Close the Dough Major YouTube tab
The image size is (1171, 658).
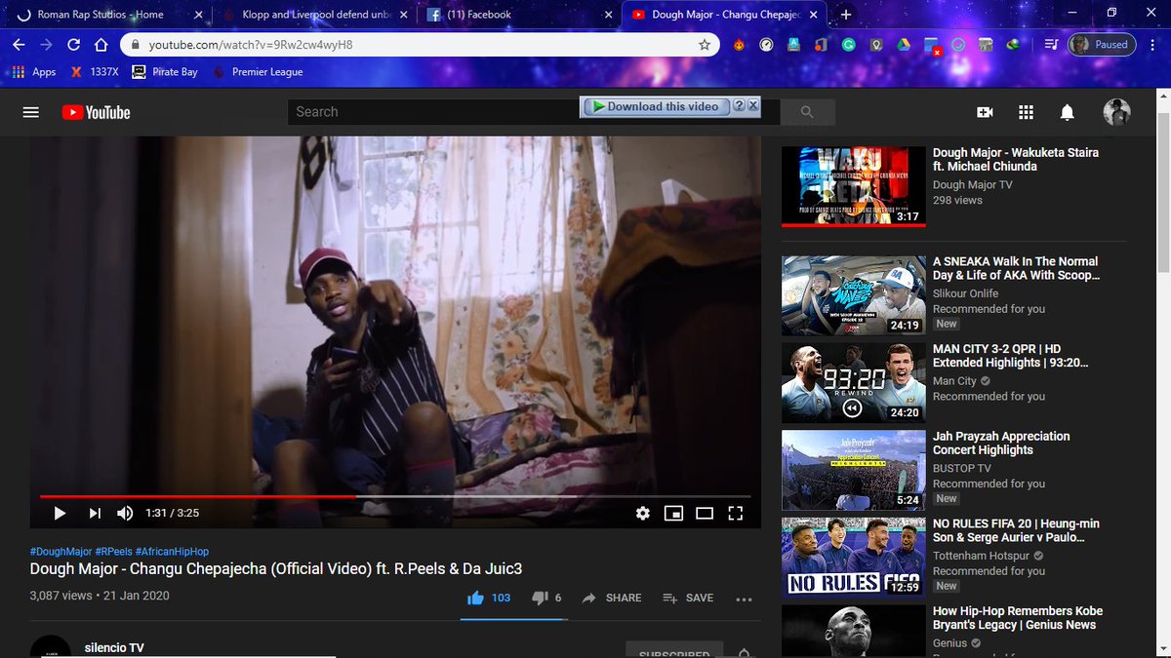pos(815,15)
